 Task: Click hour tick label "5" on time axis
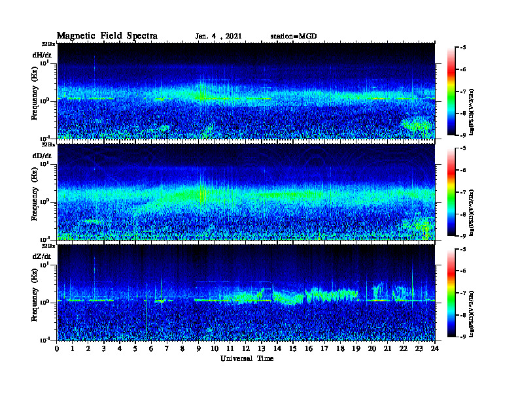point(135,348)
